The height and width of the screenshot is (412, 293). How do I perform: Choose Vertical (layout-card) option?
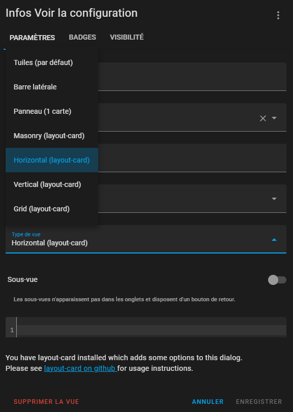52,184
